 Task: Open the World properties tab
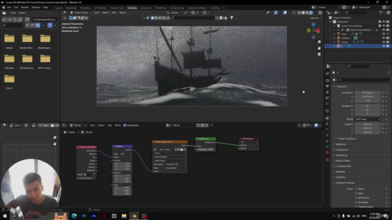click(x=327, y=103)
